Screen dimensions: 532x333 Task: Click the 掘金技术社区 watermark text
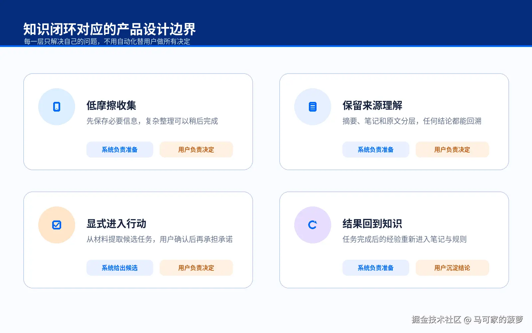tap(436, 320)
